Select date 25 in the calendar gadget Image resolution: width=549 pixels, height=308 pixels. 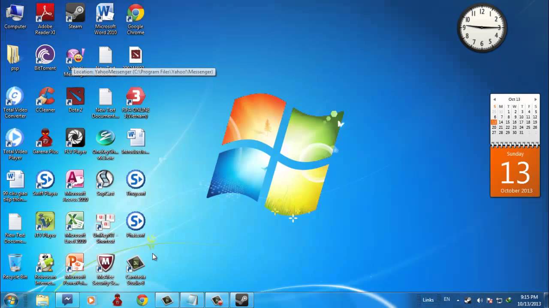pyautogui.click(x=528, y=127)
